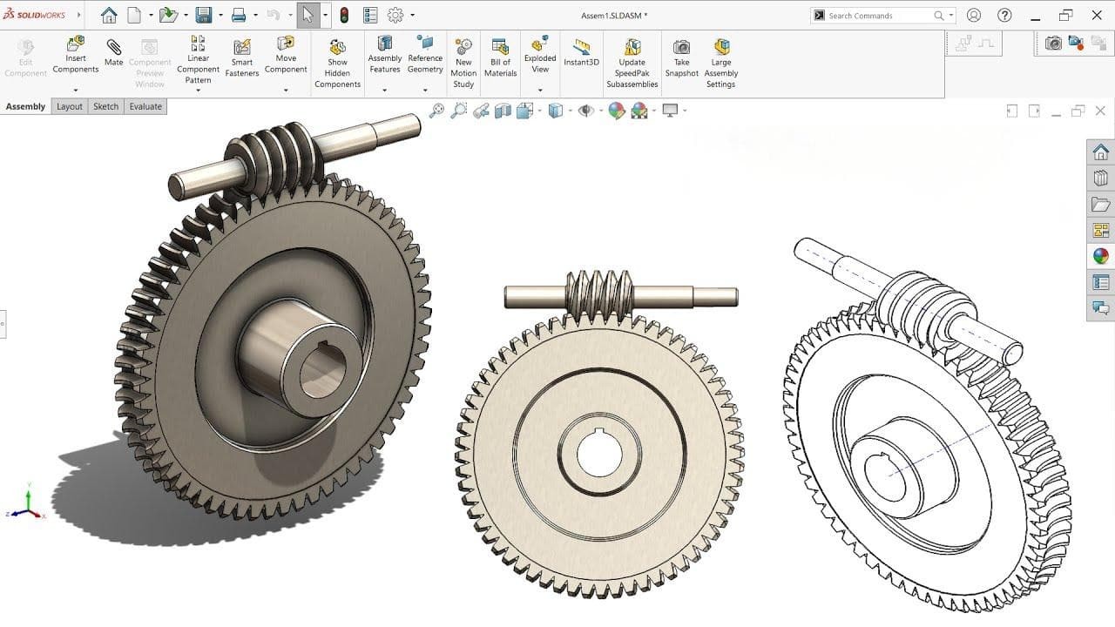Click the user login account icon
Viewport: 1115px width, 627px height.
[x=974, y=15]
